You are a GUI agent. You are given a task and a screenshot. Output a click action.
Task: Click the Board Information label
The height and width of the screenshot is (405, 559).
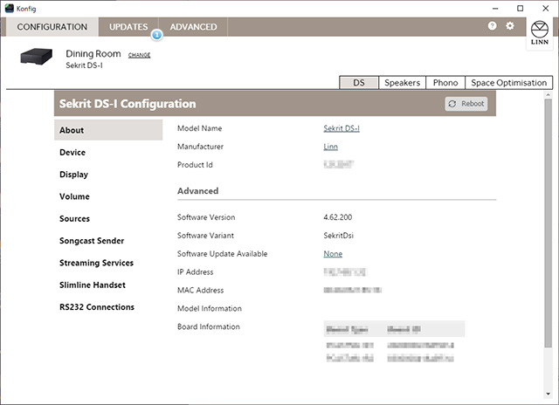click(209, 326)
